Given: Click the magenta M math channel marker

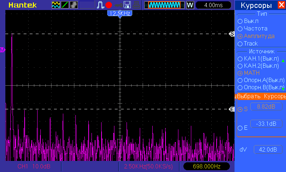Looking at the screenshot, I should [3, 50].
